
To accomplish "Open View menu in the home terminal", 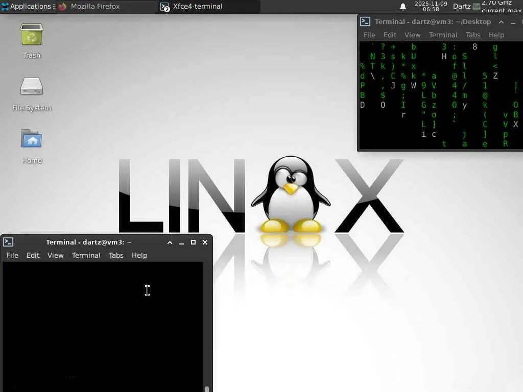I will pyautogui.click(x=55, y=255).
